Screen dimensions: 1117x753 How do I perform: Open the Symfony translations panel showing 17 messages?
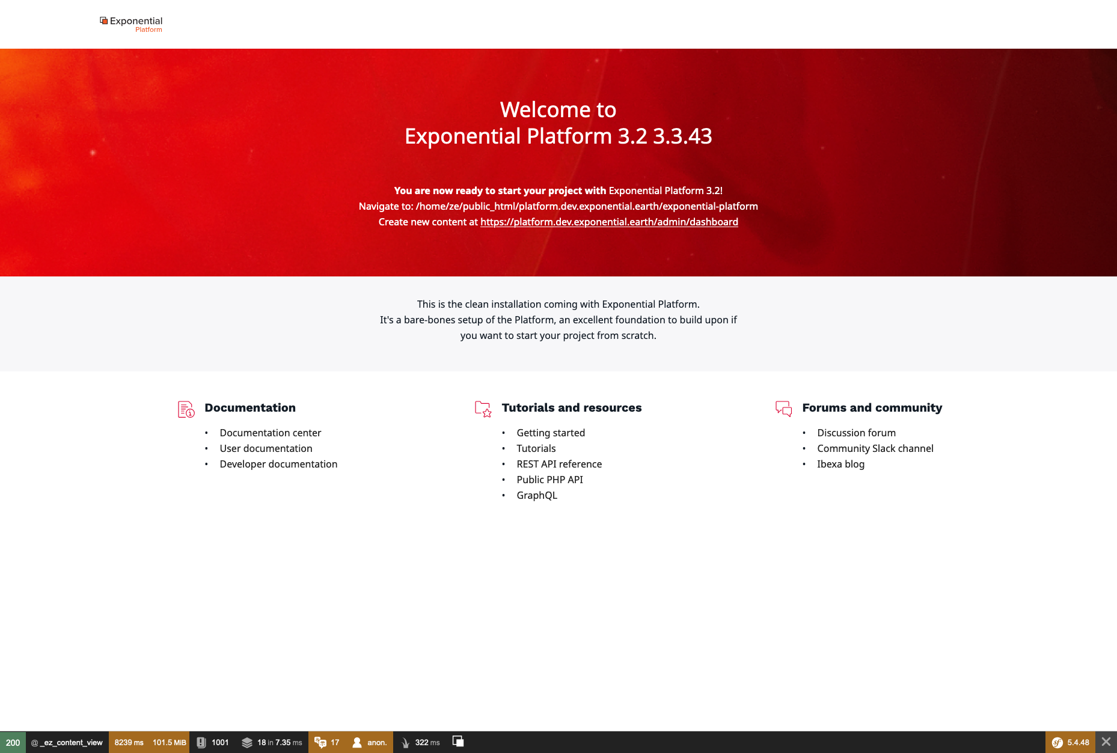[328, 742]
